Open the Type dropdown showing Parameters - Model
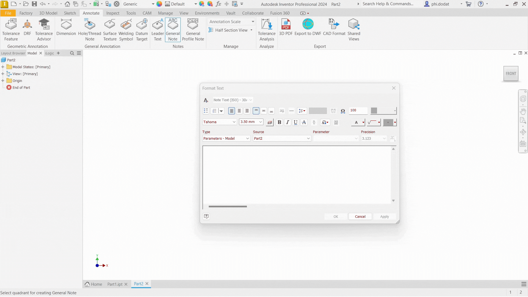Viewport: 528px width, 297px height. [x=226, y=139]
